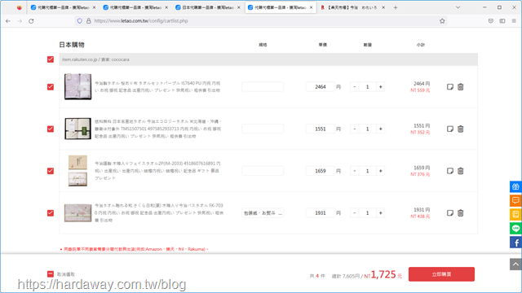Open the blue gift sidebar icon
Viewport: 522px width, 293px height.
(515, 186)
